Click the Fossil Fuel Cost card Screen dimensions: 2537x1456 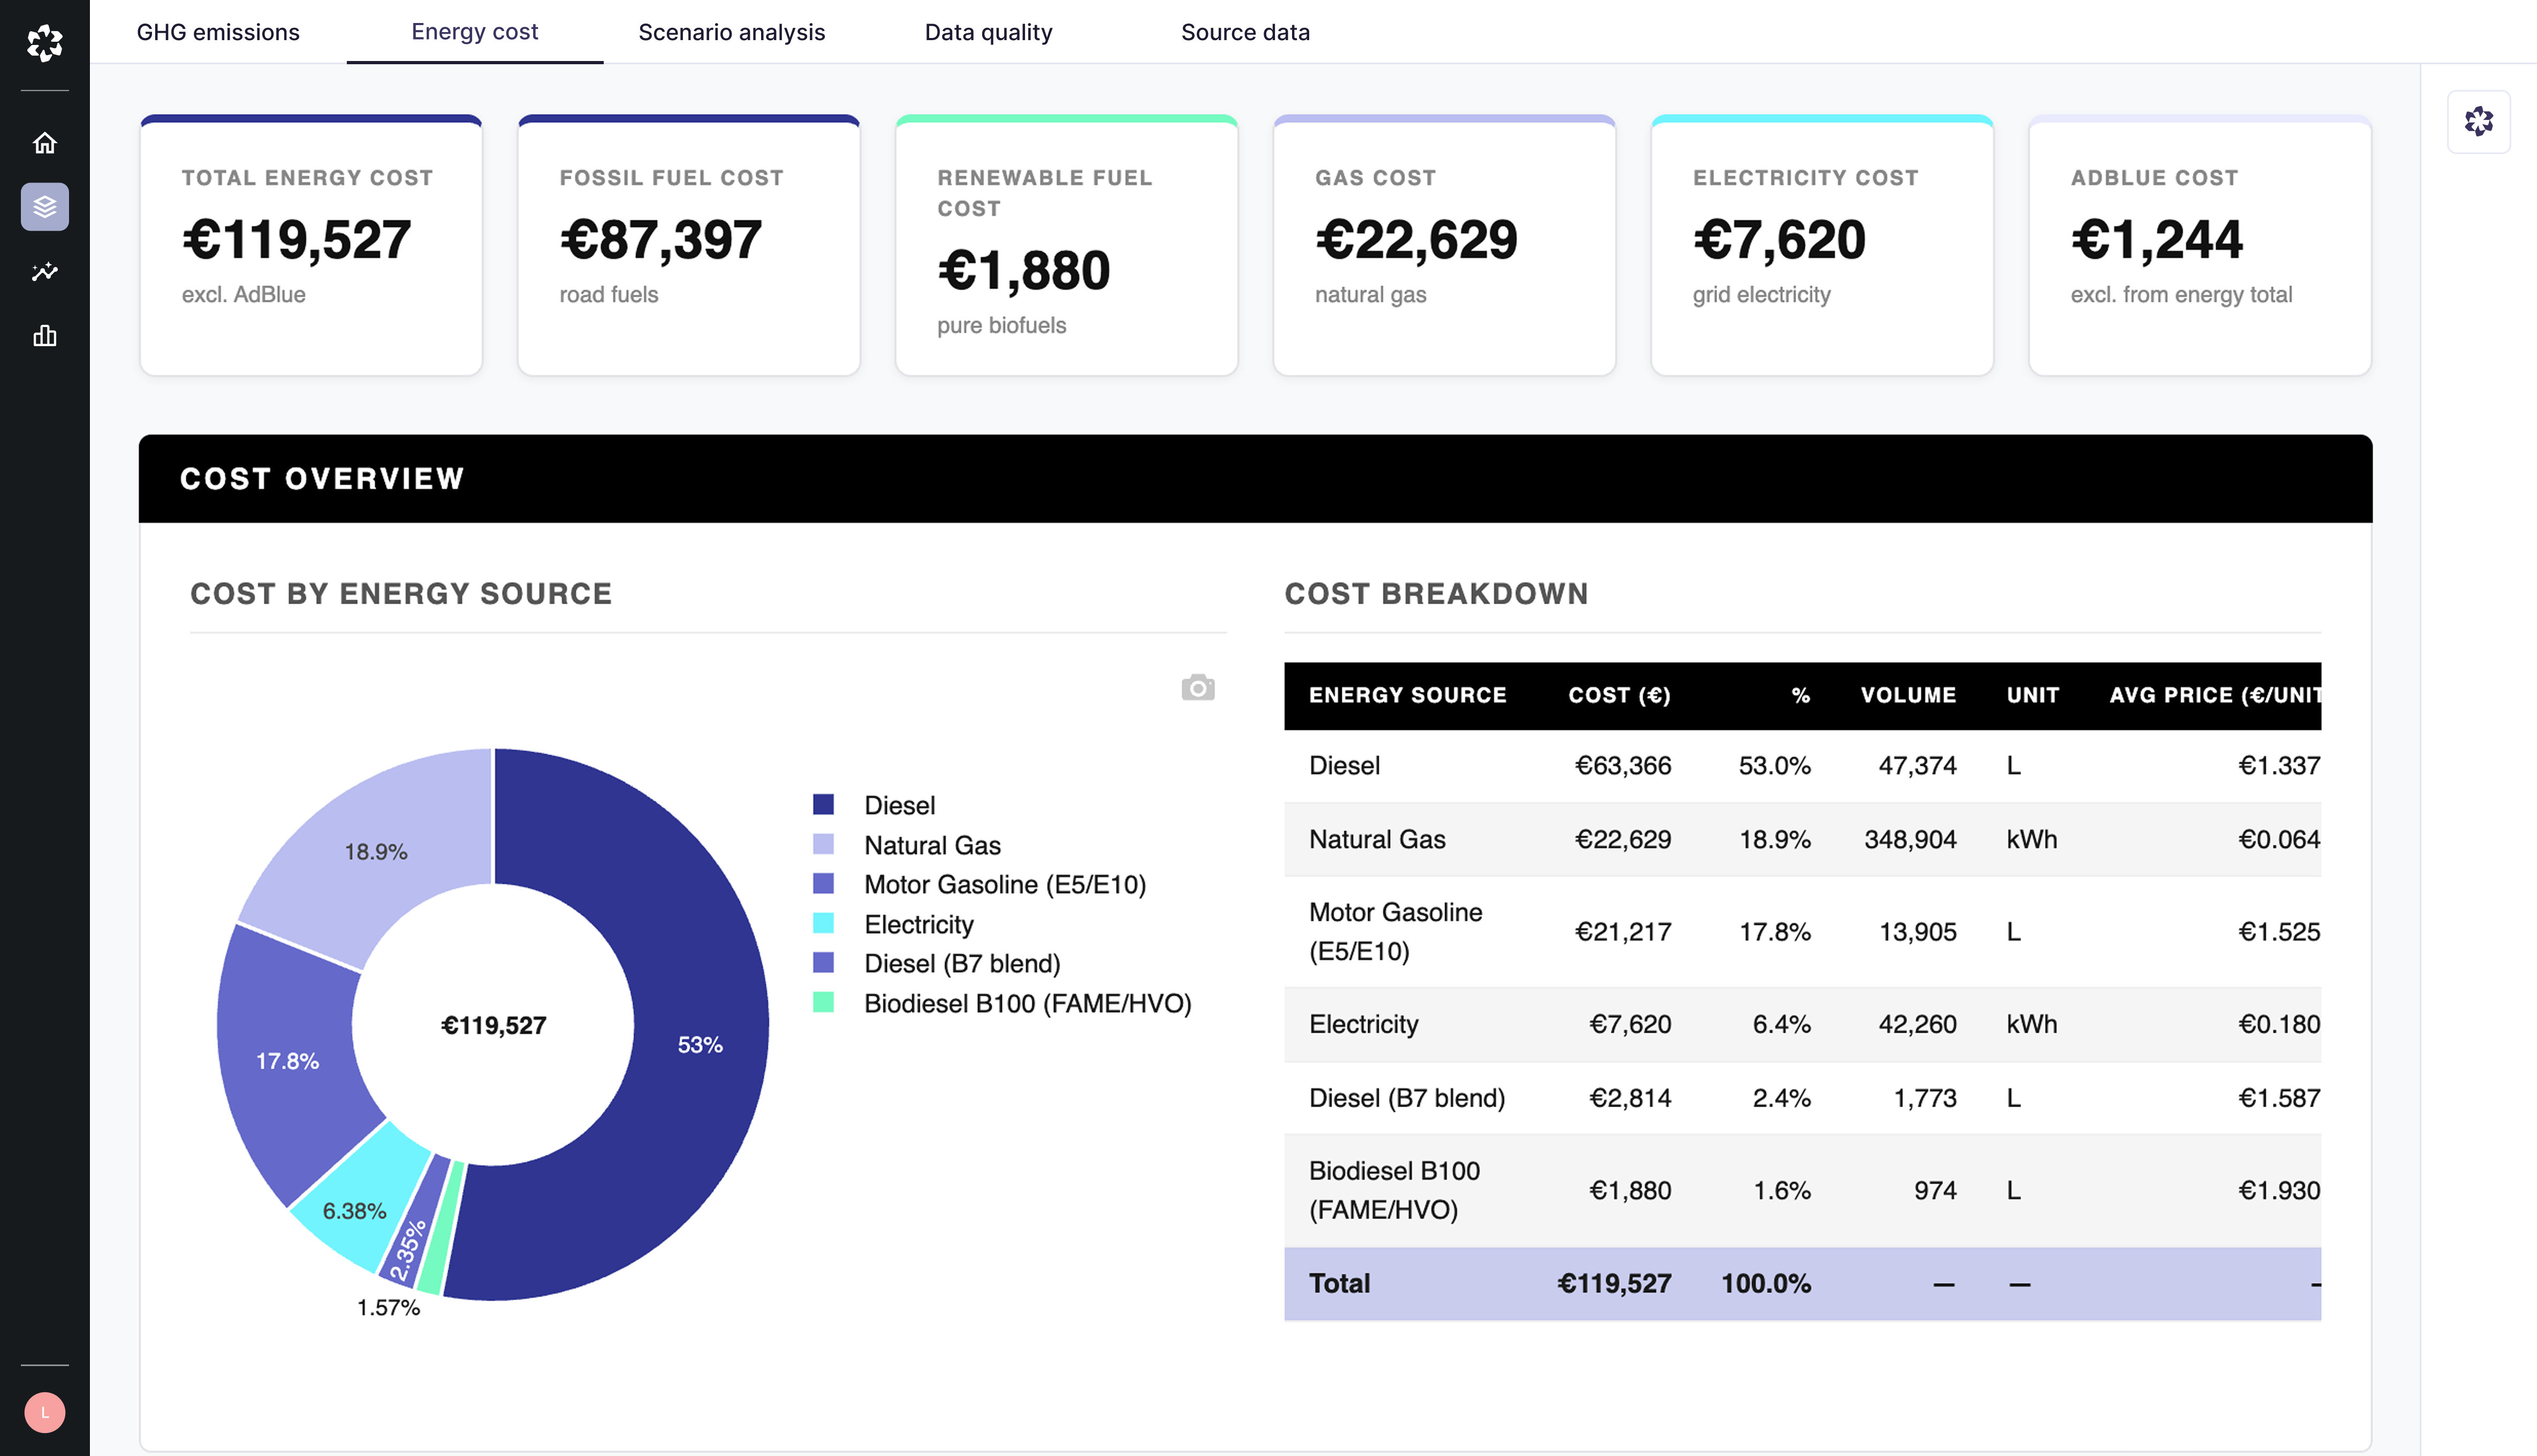coord(689,246)
